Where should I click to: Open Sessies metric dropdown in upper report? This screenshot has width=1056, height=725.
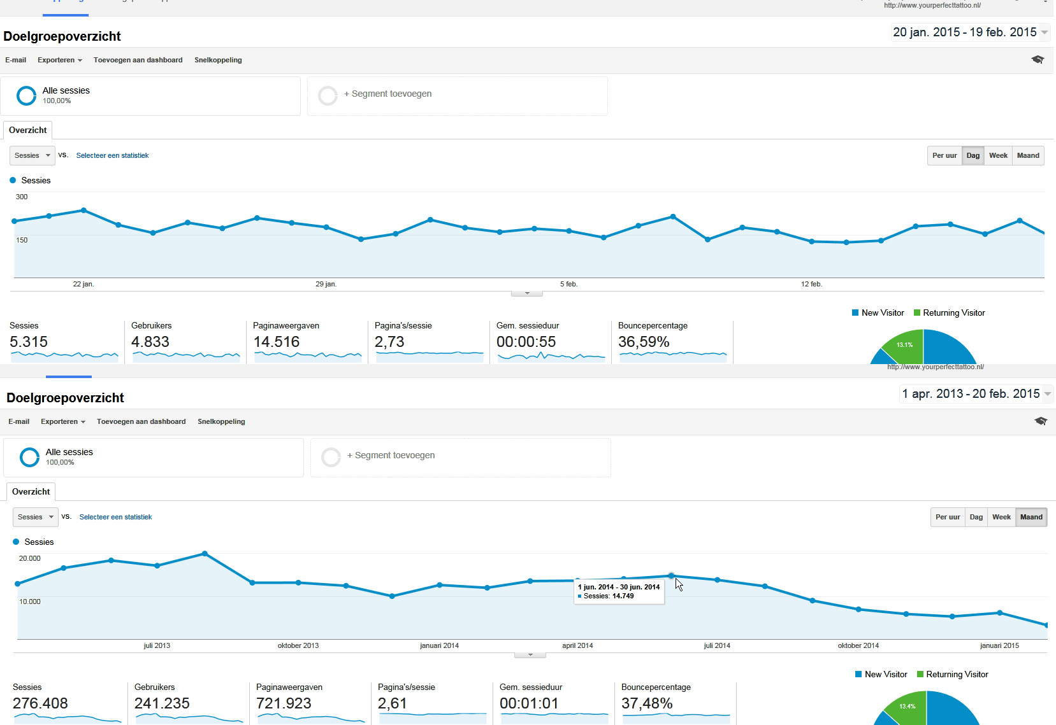coord(32,155)
